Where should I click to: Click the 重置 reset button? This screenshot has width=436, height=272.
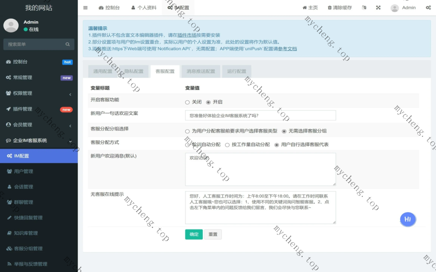[x=213, y=234]
